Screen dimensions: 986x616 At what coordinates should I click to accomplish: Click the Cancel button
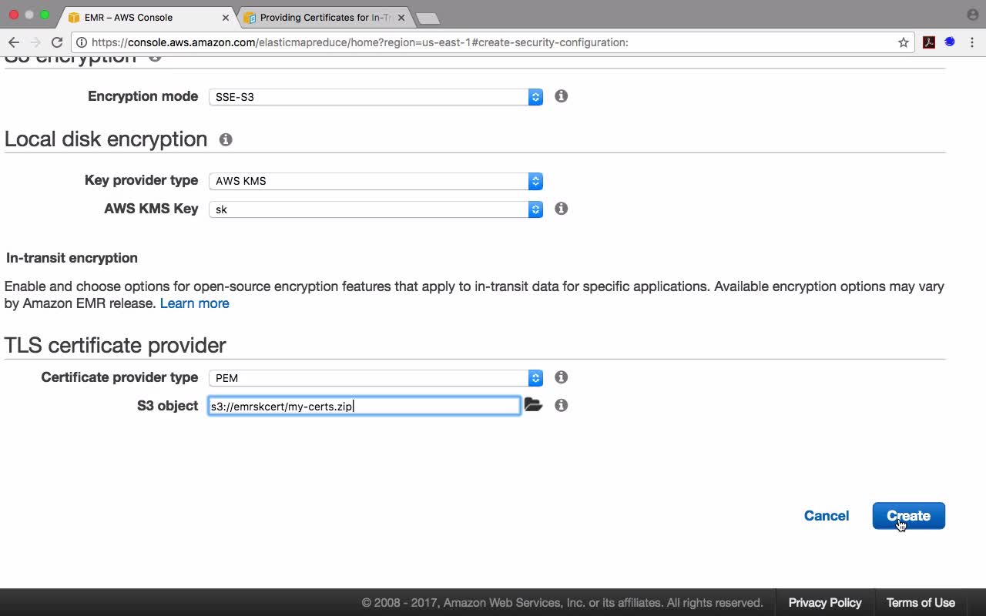point(827,516)
